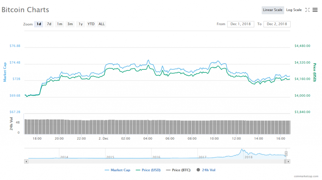Open the To date field
Screen dimensions: 322x180
277,24
